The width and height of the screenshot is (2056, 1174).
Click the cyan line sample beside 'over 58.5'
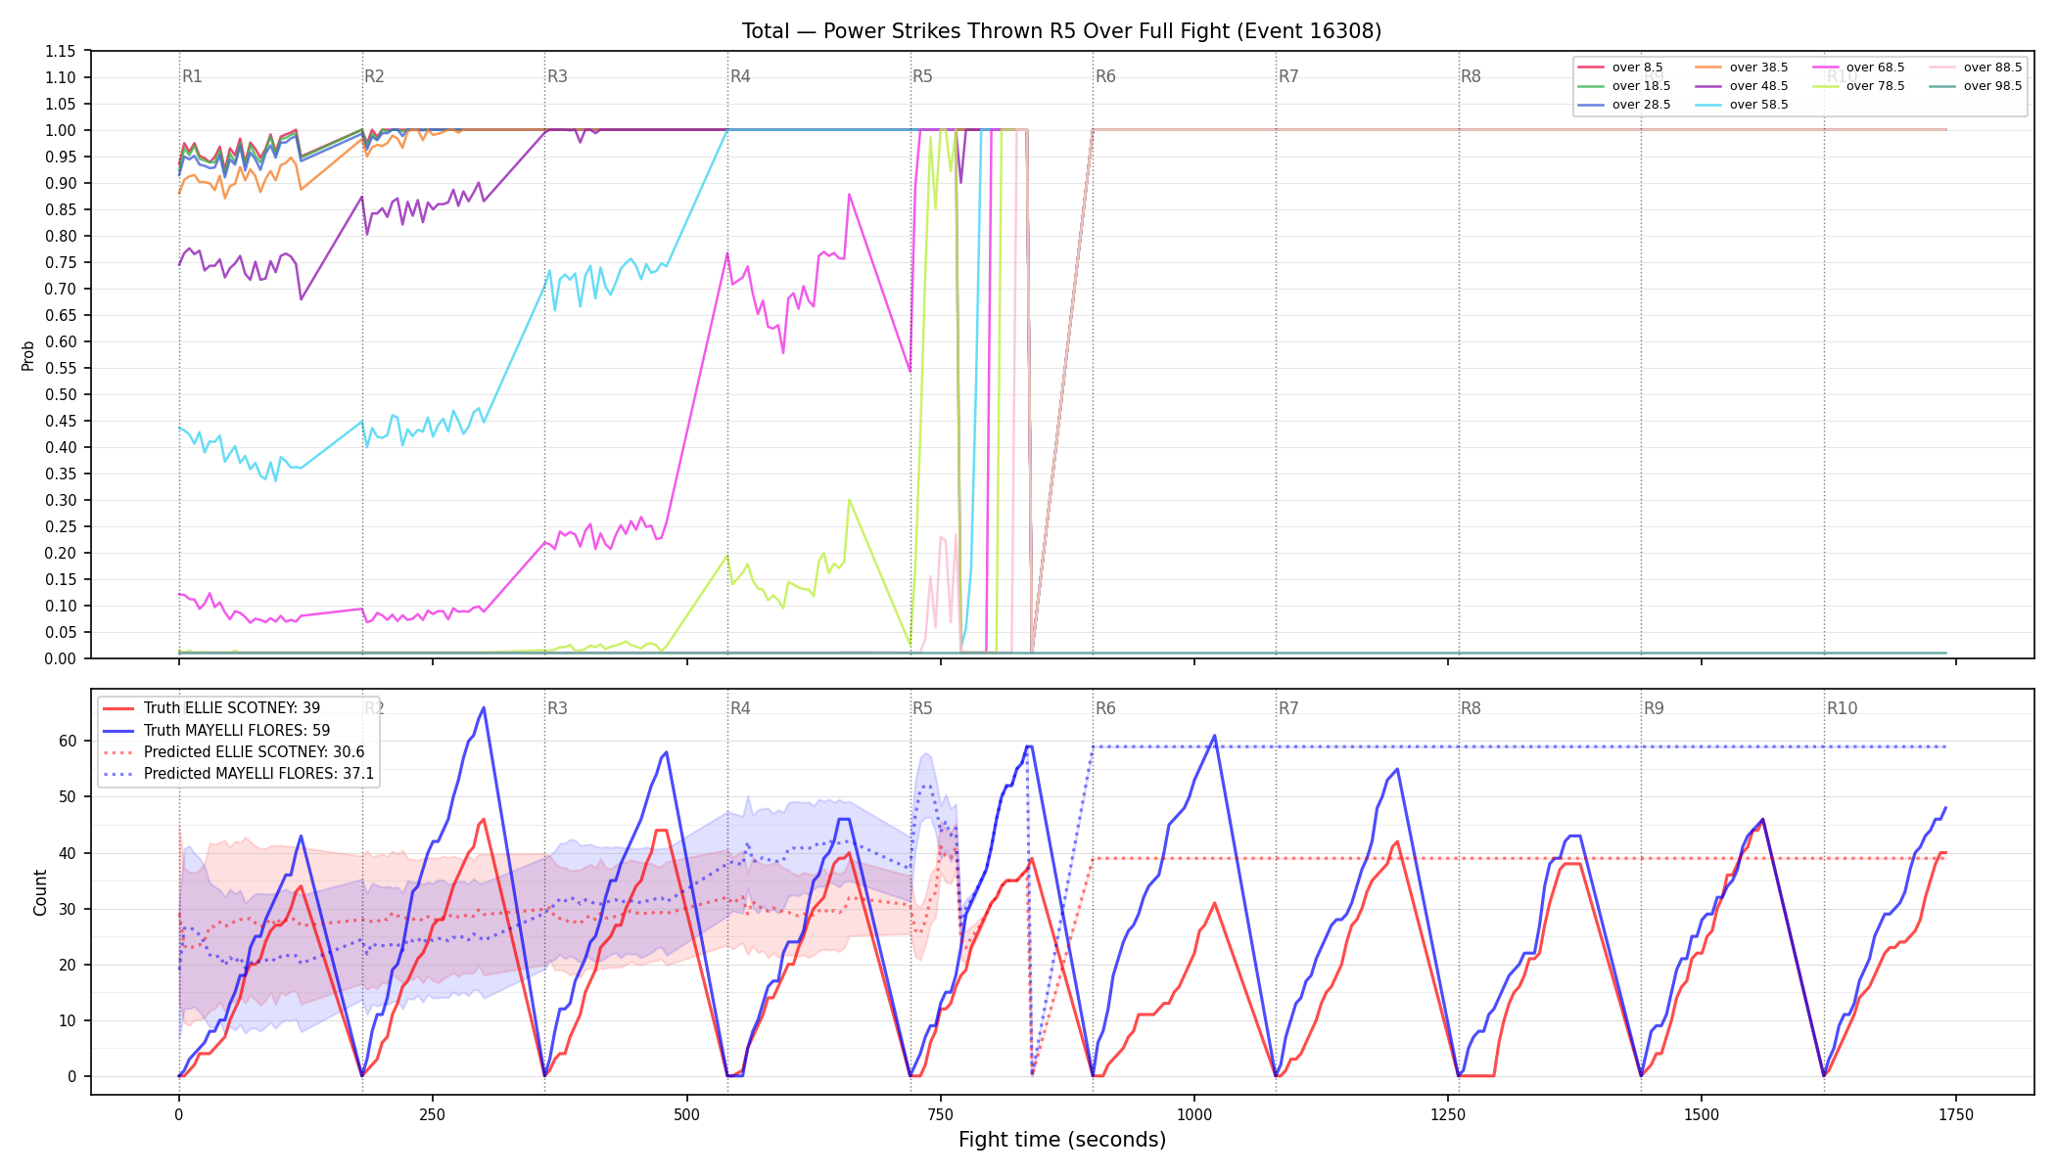coord(1708,105)
